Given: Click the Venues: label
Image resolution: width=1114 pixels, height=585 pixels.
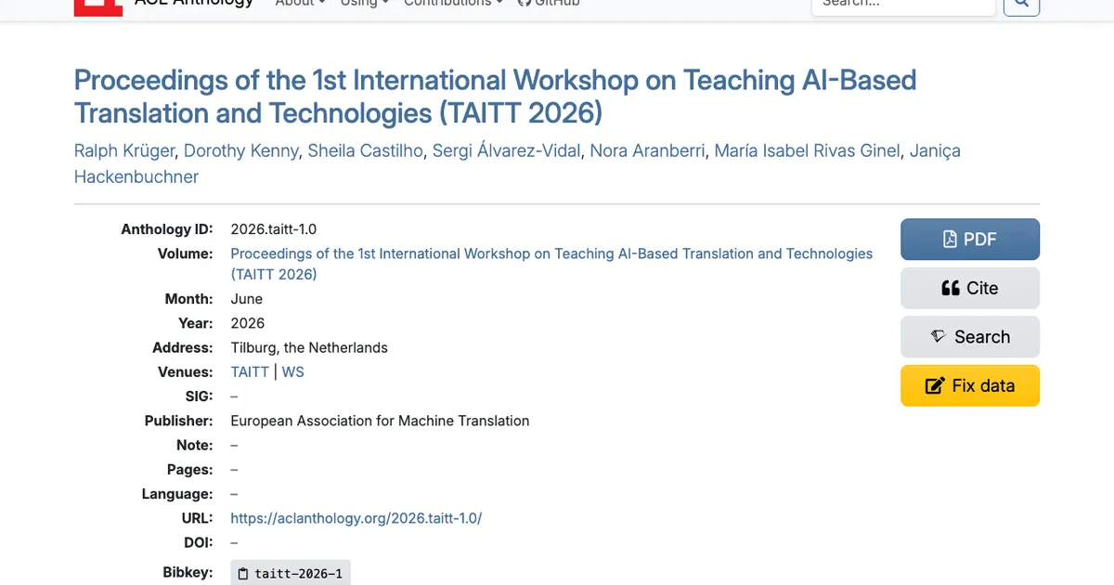Looking at the screenshot, I should (186, 372).
